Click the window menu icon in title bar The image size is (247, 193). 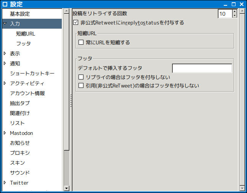pyautogui.click(x=5, y=4)
